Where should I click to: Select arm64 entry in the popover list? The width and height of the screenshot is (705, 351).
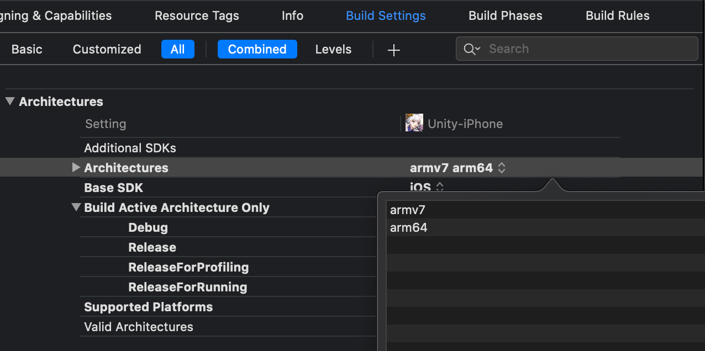click(409, 227)
